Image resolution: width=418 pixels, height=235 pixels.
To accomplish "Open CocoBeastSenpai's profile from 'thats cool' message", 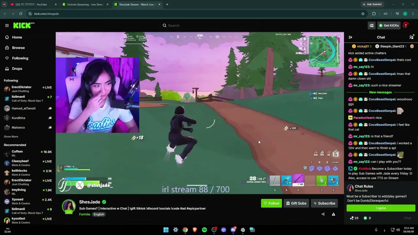I will [x=382, y=60].
